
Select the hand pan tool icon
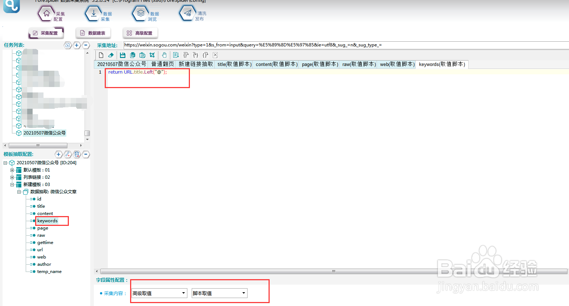click(x=164, y=55)
